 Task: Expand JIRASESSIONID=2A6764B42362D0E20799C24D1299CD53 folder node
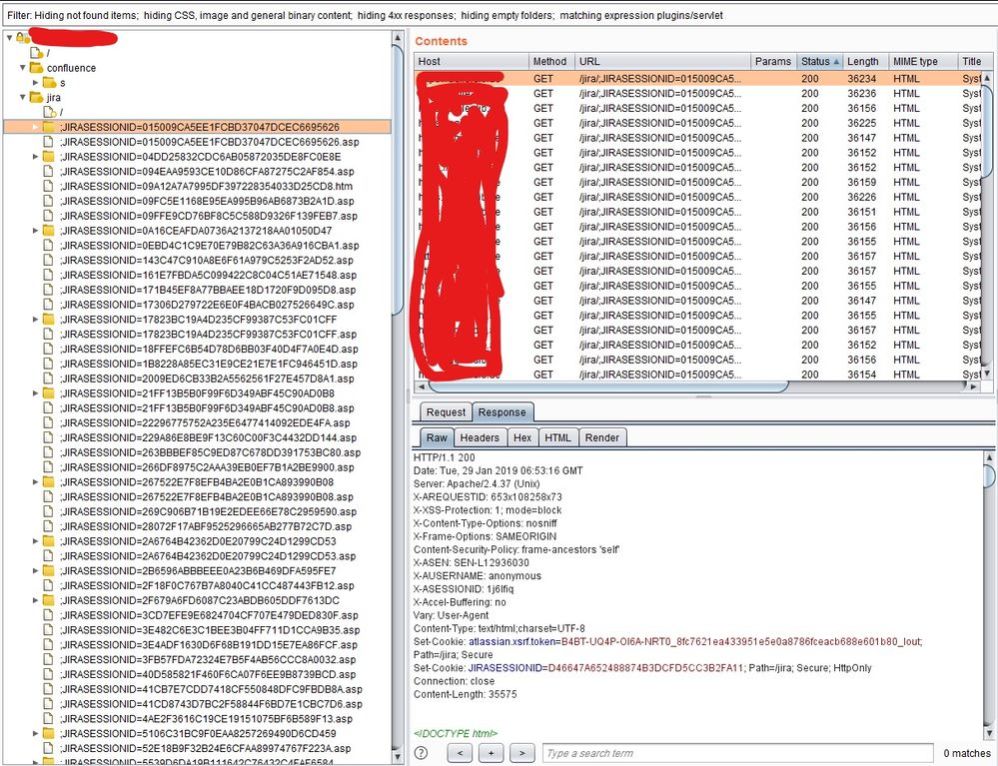tap(36, 540)
